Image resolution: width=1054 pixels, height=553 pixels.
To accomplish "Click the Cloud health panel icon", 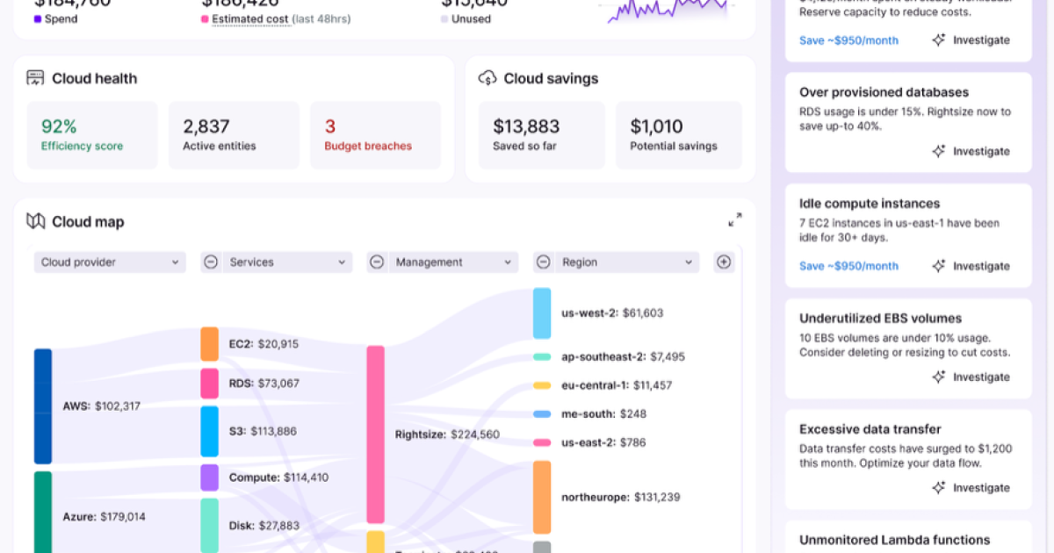I will tap(35, 78).
